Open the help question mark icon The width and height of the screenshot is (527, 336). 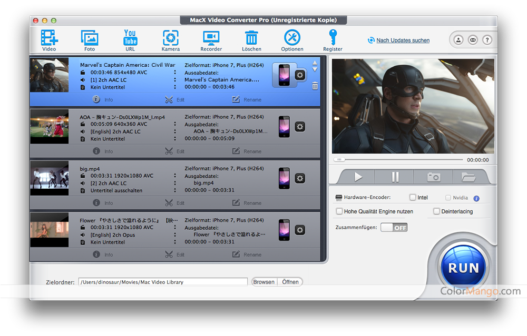(487, 40)
